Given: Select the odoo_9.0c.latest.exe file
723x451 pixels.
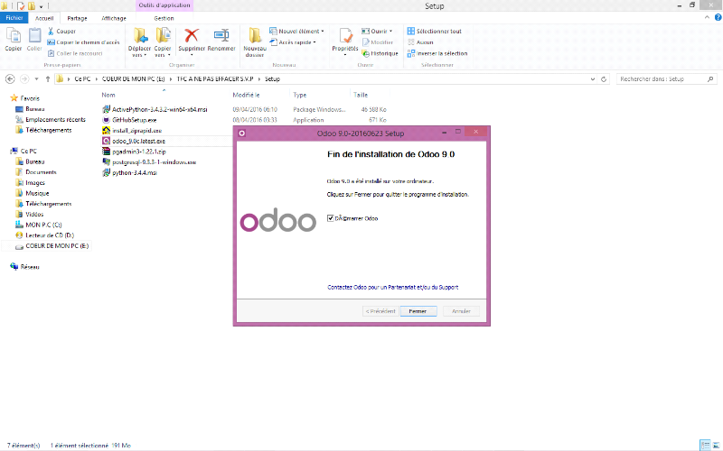Looking at the screenshot, I should pos(138,141).
